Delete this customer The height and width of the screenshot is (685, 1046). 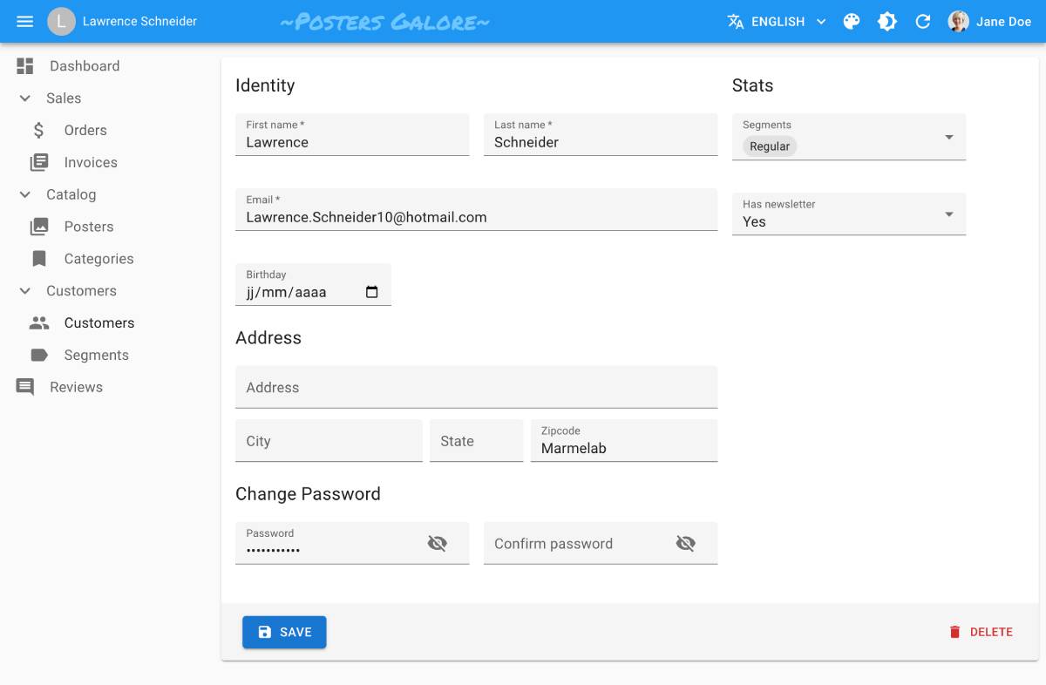(x=981, y=632)
